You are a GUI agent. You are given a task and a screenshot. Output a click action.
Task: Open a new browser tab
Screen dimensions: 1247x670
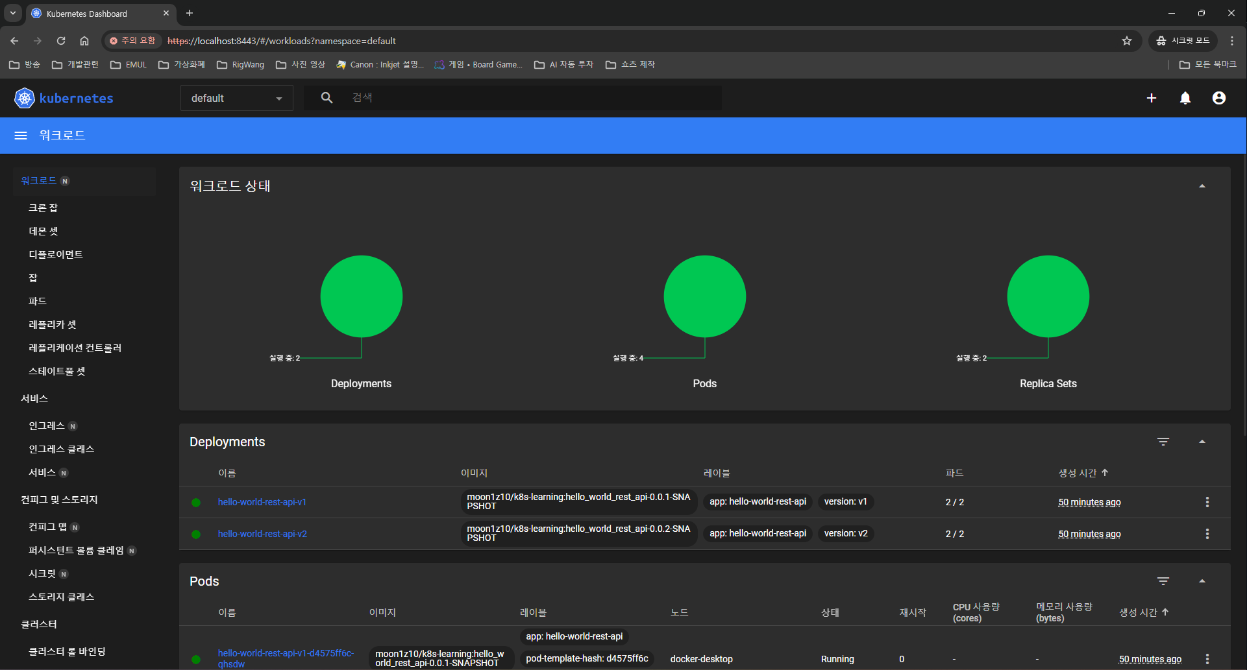click(190, 13)
